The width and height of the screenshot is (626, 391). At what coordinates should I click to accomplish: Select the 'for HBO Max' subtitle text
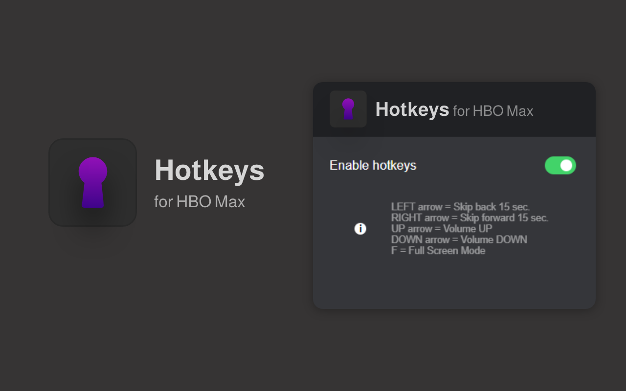pyautogui.click(x=200, y=201)
